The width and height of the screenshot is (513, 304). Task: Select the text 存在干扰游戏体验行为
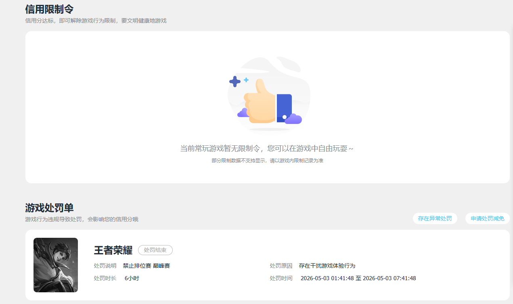tap(327, 266)
